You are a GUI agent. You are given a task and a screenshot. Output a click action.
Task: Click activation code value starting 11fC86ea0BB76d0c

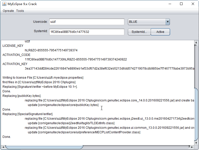coord(76,59)
